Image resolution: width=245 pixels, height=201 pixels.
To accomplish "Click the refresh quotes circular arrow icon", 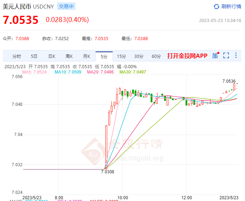I will click(217, 6).
